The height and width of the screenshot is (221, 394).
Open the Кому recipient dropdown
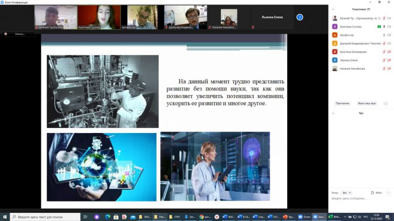pos(347,193)
